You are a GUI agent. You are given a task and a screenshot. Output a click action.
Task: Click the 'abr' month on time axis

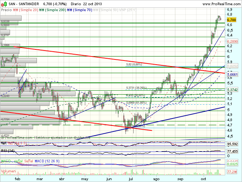61,179
